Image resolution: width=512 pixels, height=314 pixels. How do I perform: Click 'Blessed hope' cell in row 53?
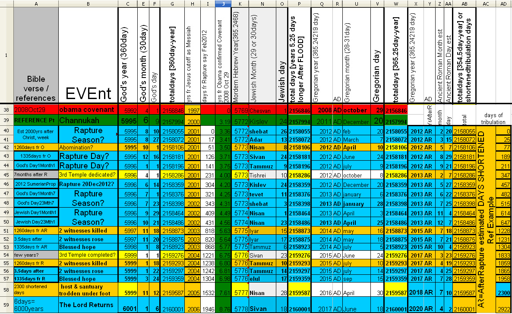coord(88,247)
